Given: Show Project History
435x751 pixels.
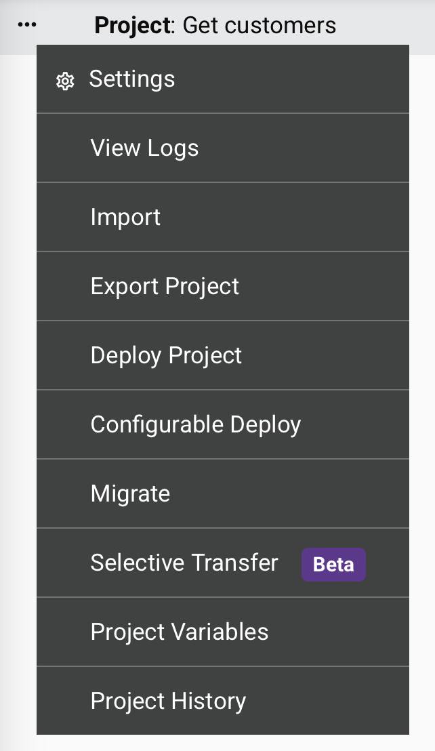Looking at the screenshot, I should (168, 702).
